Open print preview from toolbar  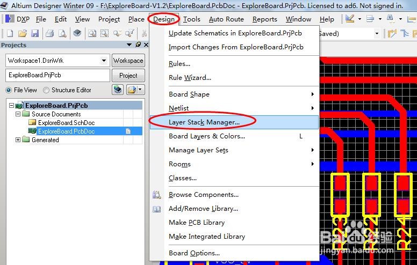pyautogui.click(x=62, y=33)
